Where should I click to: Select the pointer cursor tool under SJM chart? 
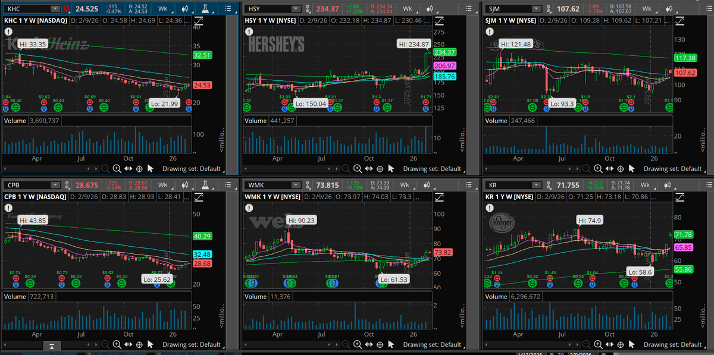[631, 169]
